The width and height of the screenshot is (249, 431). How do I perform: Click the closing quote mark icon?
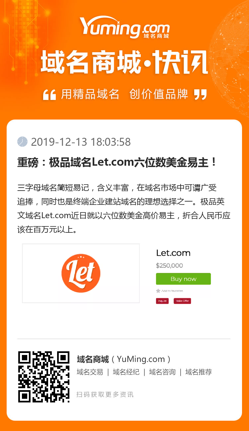(x=200, y=95)
